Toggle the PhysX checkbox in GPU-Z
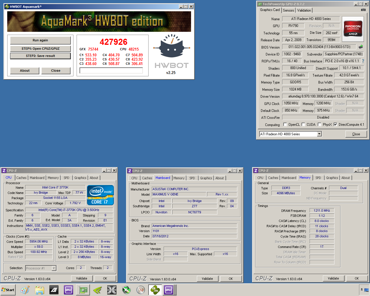This screenshot has width=370, height=296. click(x=319, y=125)
